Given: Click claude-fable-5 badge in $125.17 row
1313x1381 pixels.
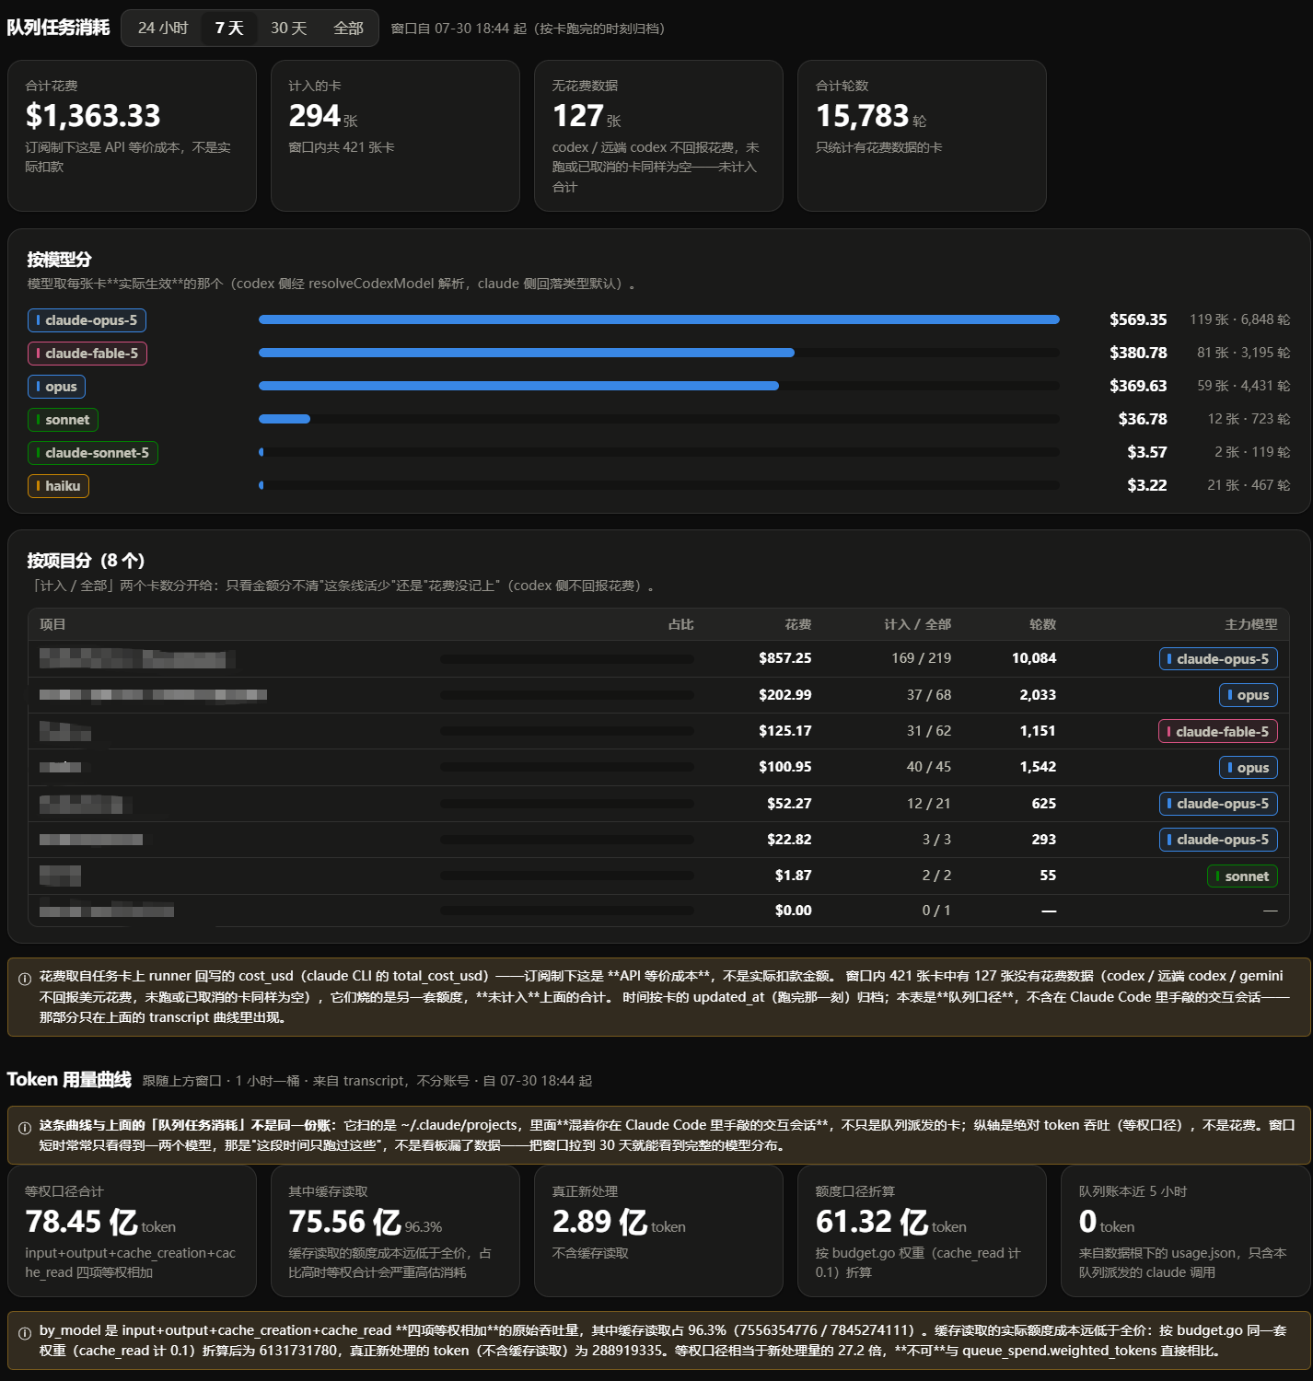Looking at the screenshot, I should [x=1217, y=732].
